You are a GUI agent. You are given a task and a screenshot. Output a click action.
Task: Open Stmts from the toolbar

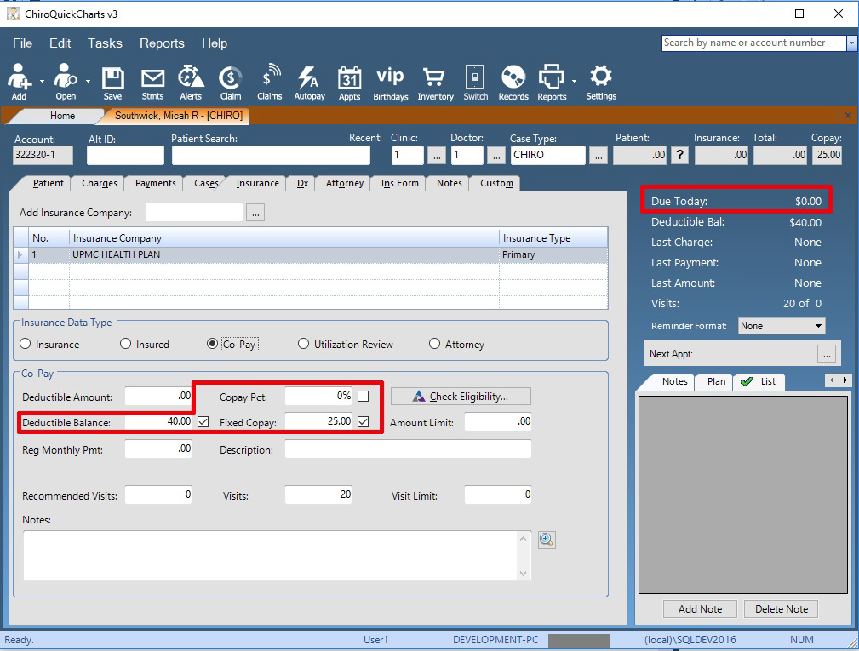coord(152,83)
